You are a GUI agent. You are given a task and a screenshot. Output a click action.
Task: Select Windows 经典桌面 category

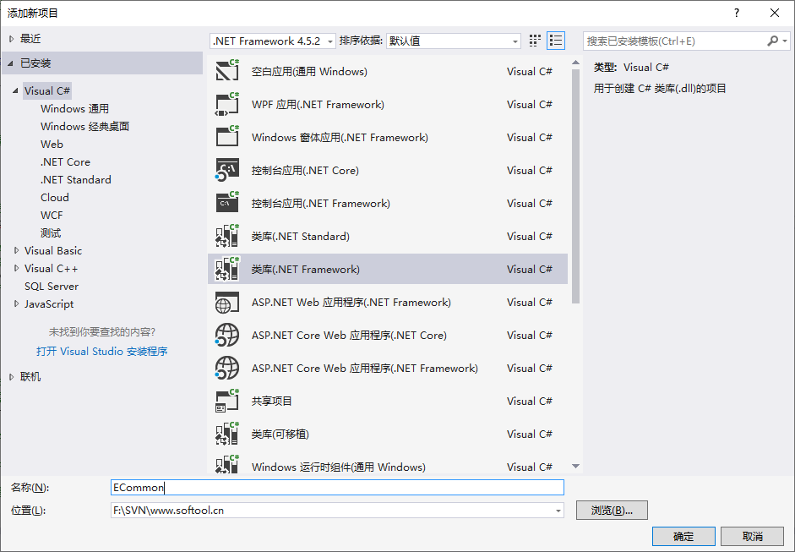(84, 126)
